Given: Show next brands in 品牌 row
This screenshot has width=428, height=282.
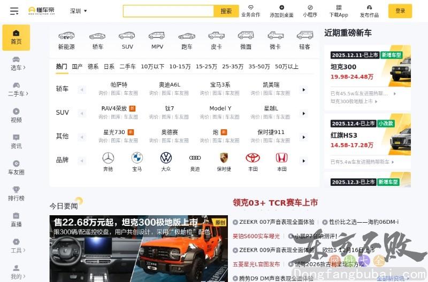Looking at the screenshot, I should pos(303,161).
